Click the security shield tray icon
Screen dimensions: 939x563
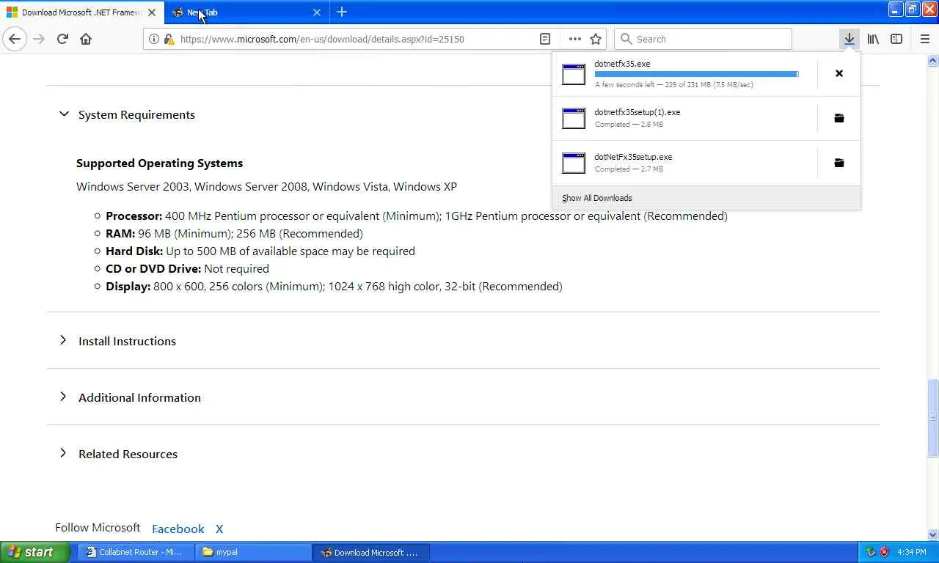coord(884,552)
